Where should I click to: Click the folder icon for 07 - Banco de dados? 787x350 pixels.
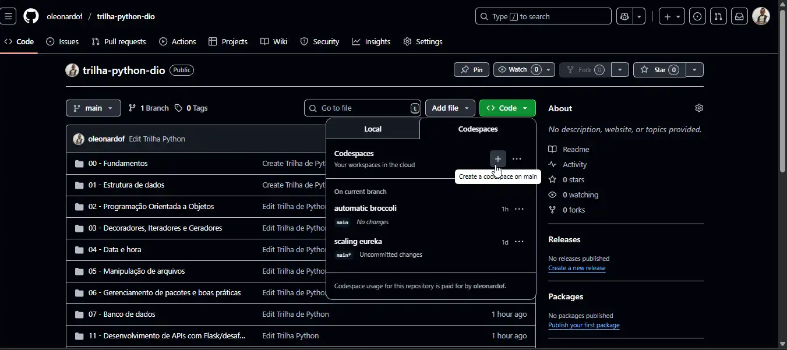tap(79, 314)
